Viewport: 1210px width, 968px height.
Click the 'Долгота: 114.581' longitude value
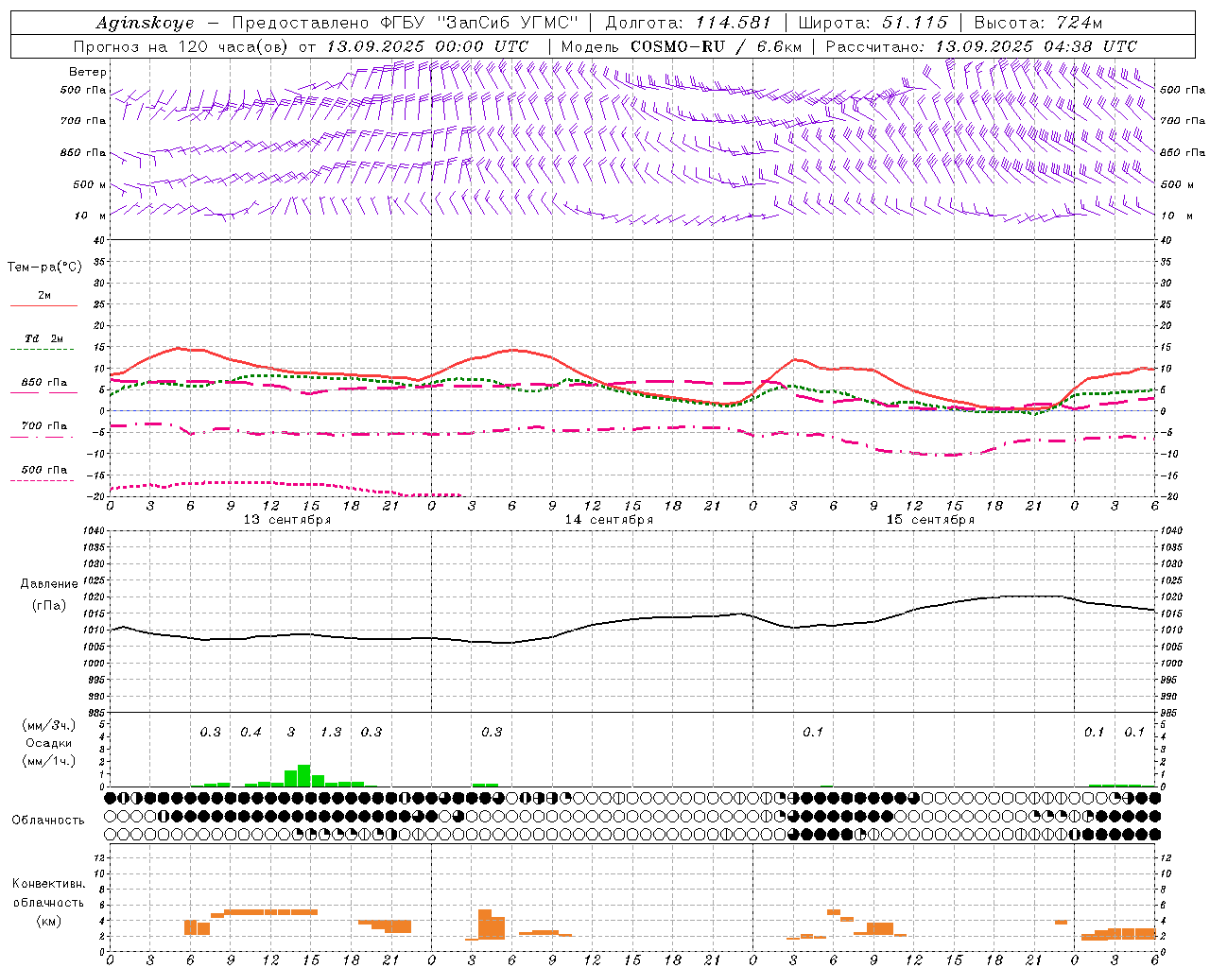pyautogui.click(x=687, y=23)
